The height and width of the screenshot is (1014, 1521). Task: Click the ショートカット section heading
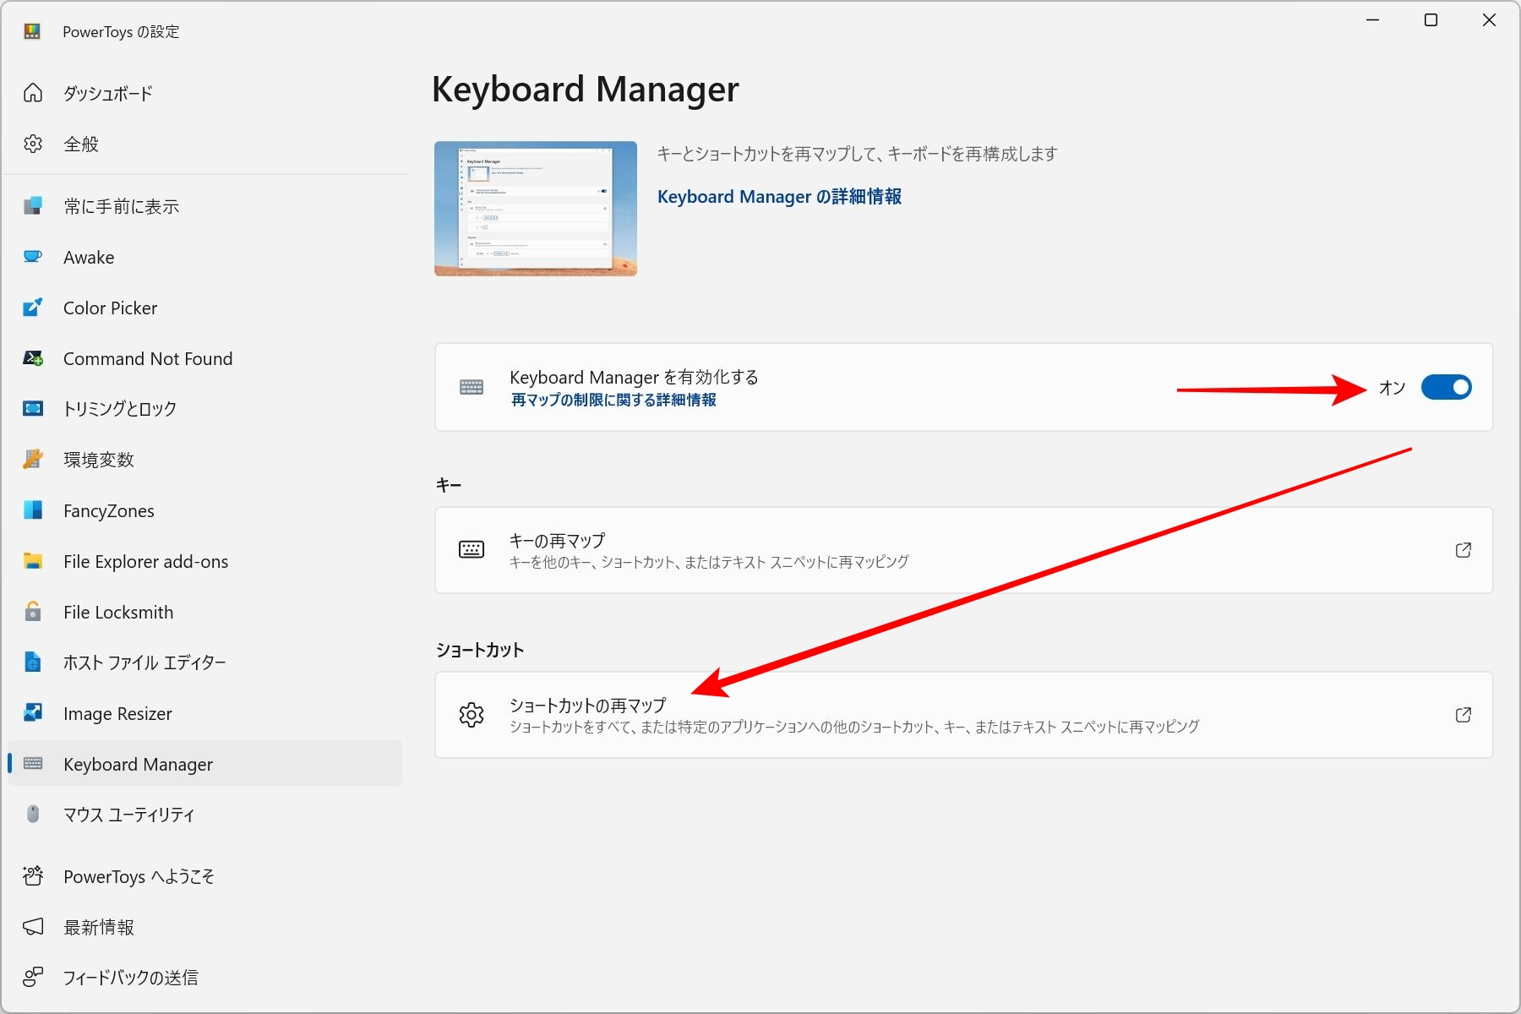coord(480,650)
